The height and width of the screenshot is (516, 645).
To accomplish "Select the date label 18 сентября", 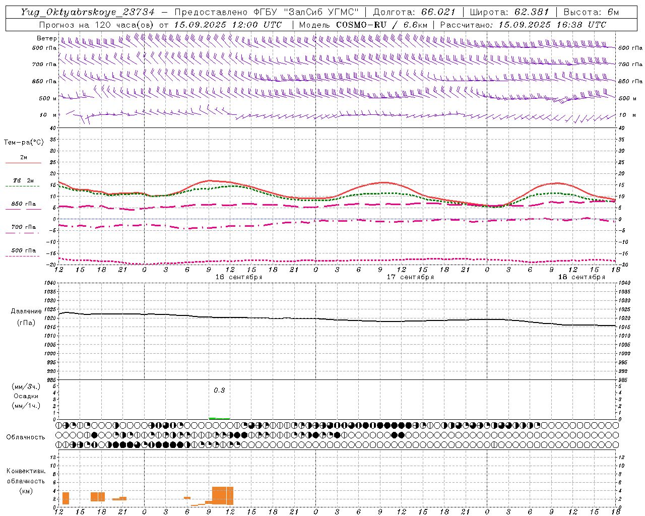I will [x=582, y=277].
